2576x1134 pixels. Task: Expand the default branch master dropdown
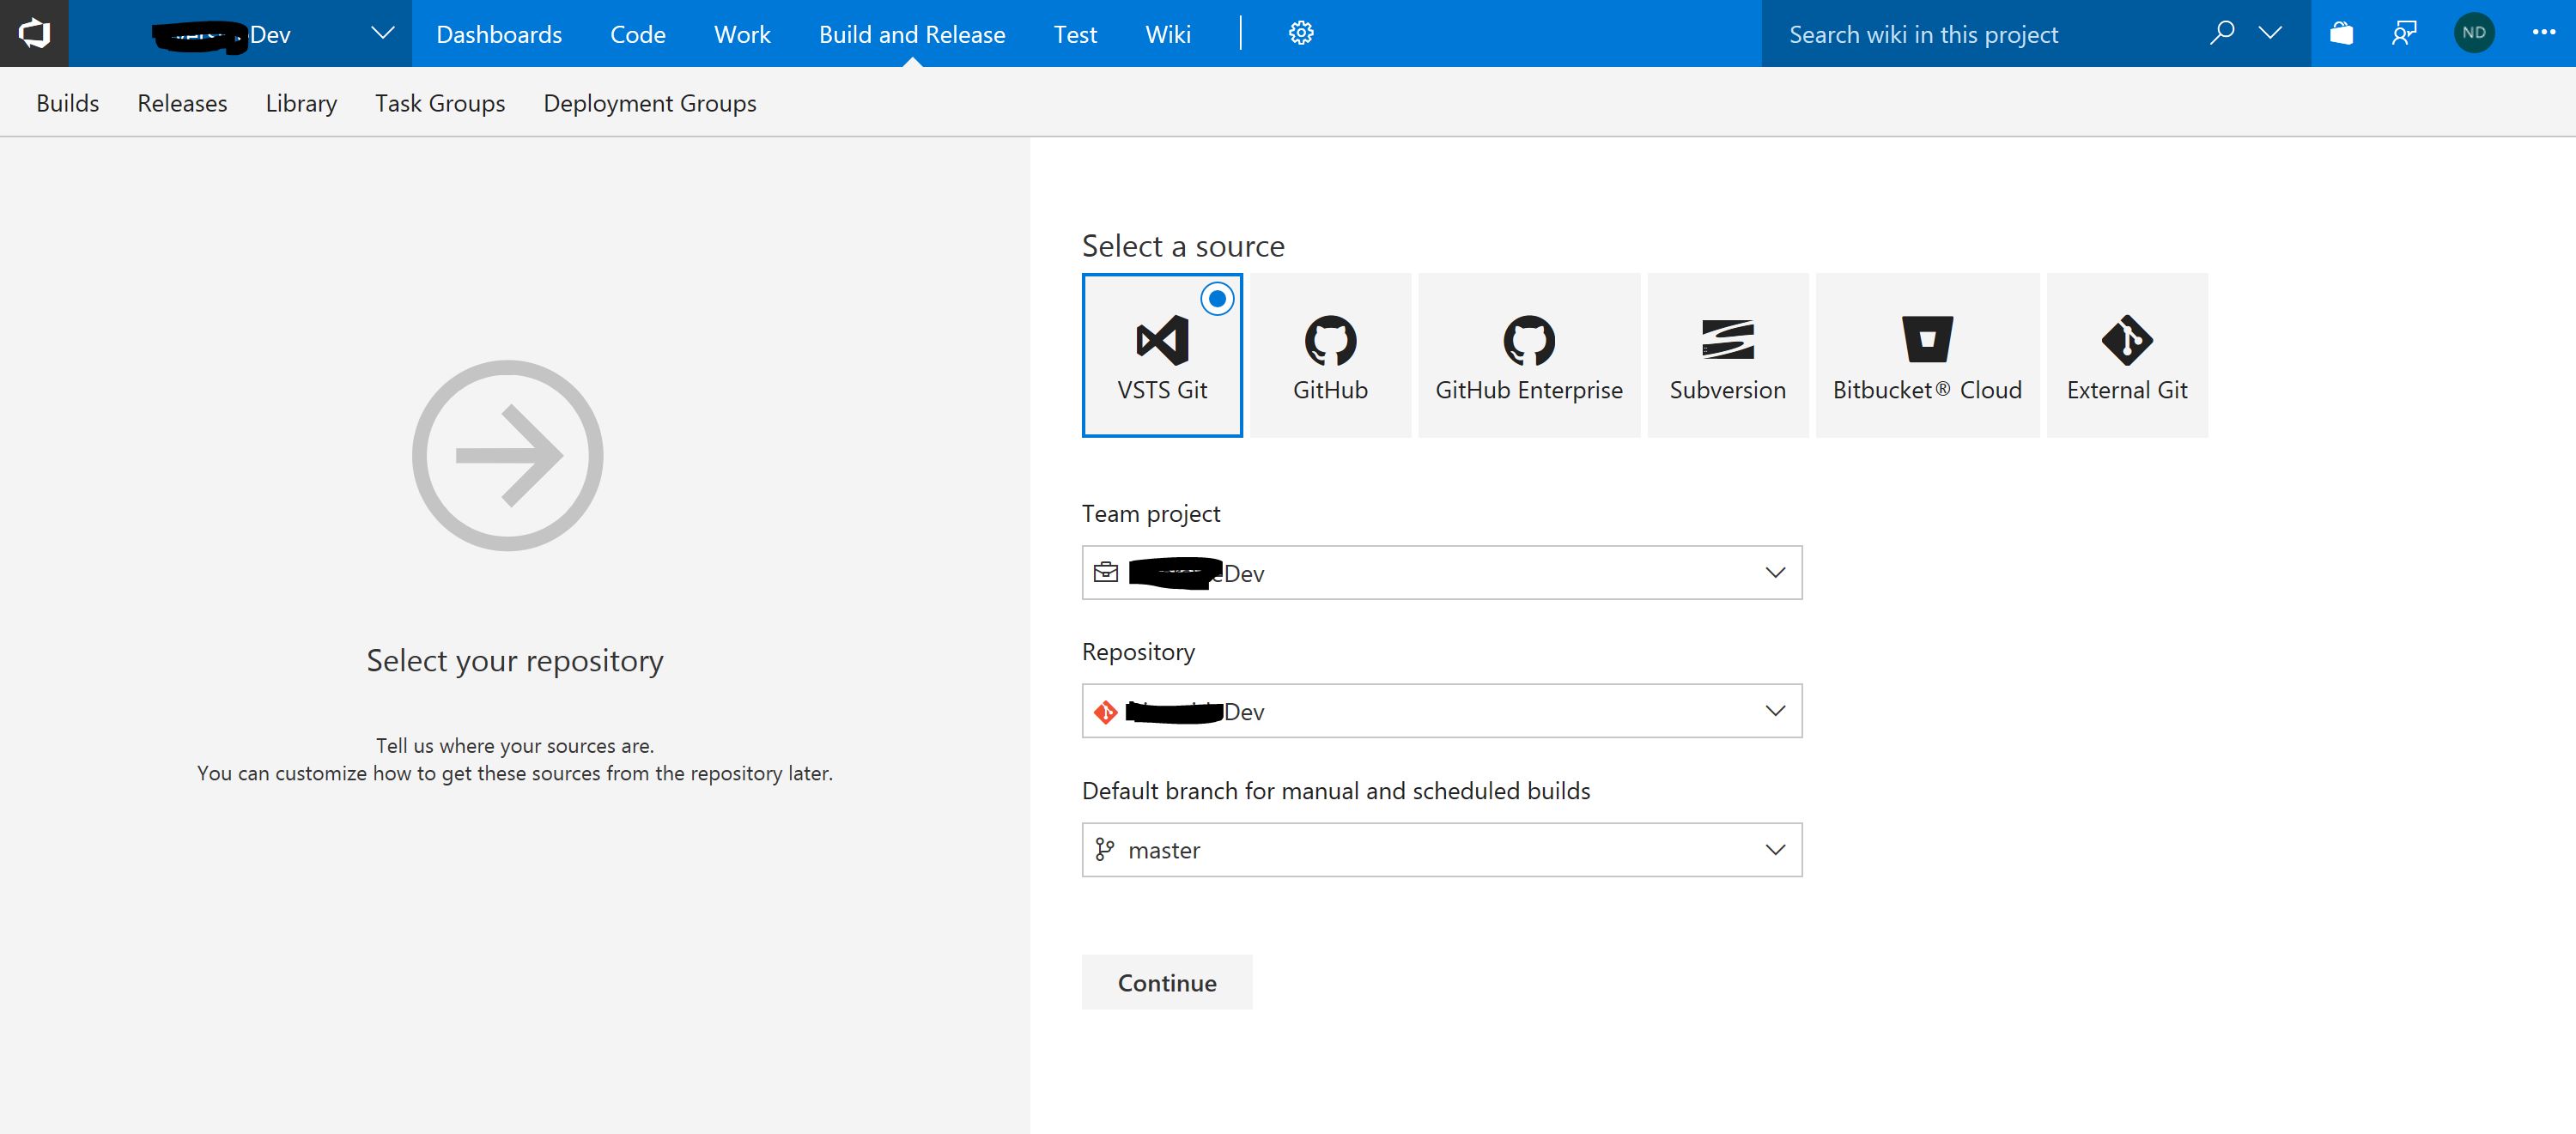tap(1441, 850)
